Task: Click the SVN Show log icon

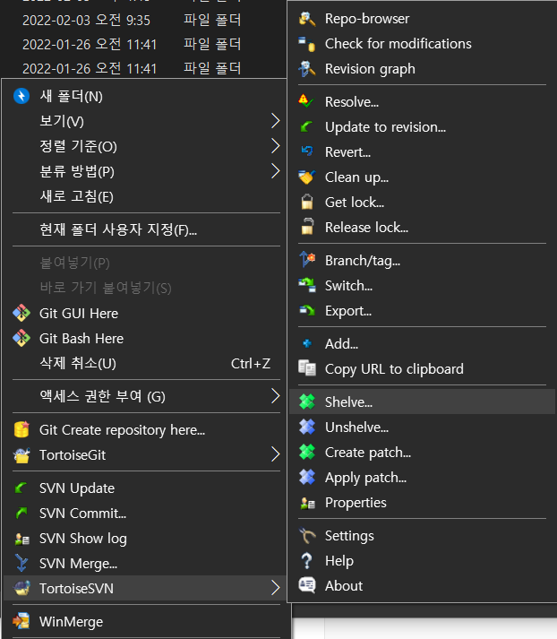Action: (x=22, y=539)
